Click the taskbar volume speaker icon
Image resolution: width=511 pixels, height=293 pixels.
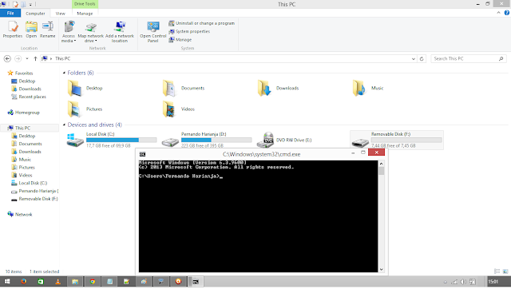pos(463,282)
